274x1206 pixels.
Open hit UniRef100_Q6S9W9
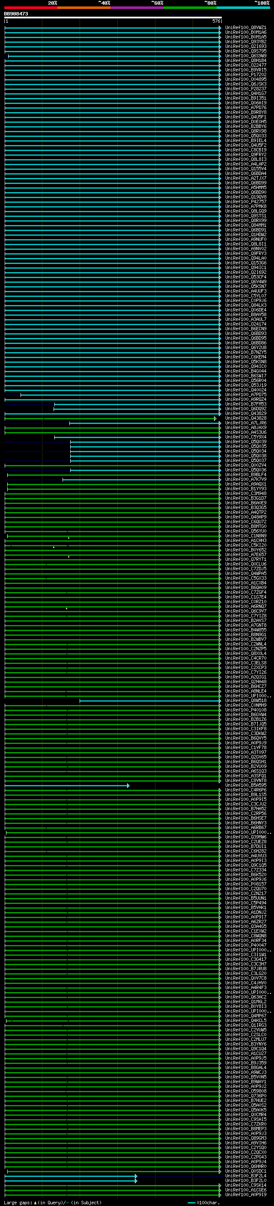tap(245, 56)
